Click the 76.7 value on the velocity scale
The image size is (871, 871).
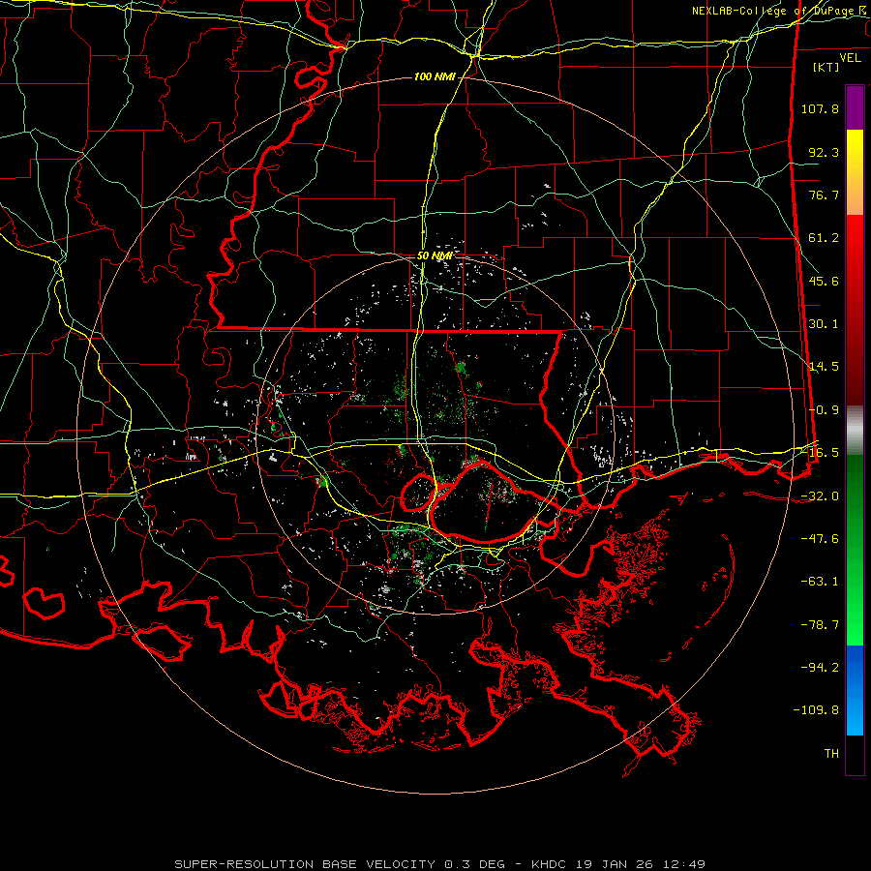pos(824,195)
